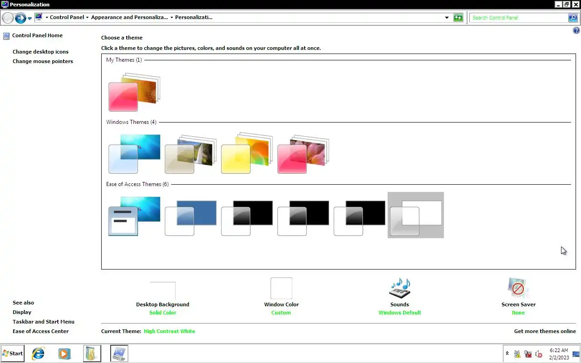Click the Action Center warning tray icon

tap(517, 354)
